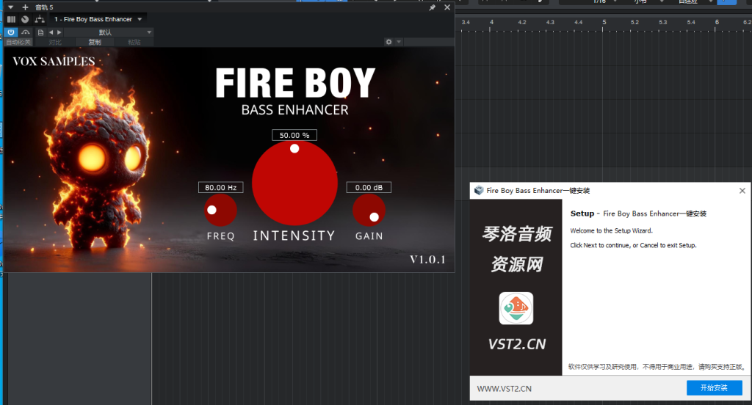This screenshot has height=405, width=752.
Task: Go to previous preset arrow
Action: pyautogui.click(x=51, y=32)
